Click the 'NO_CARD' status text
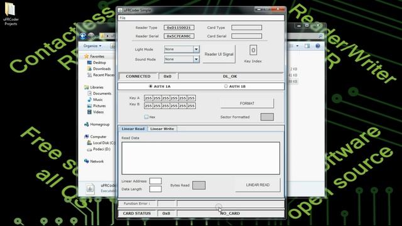 tap(230, 213)
